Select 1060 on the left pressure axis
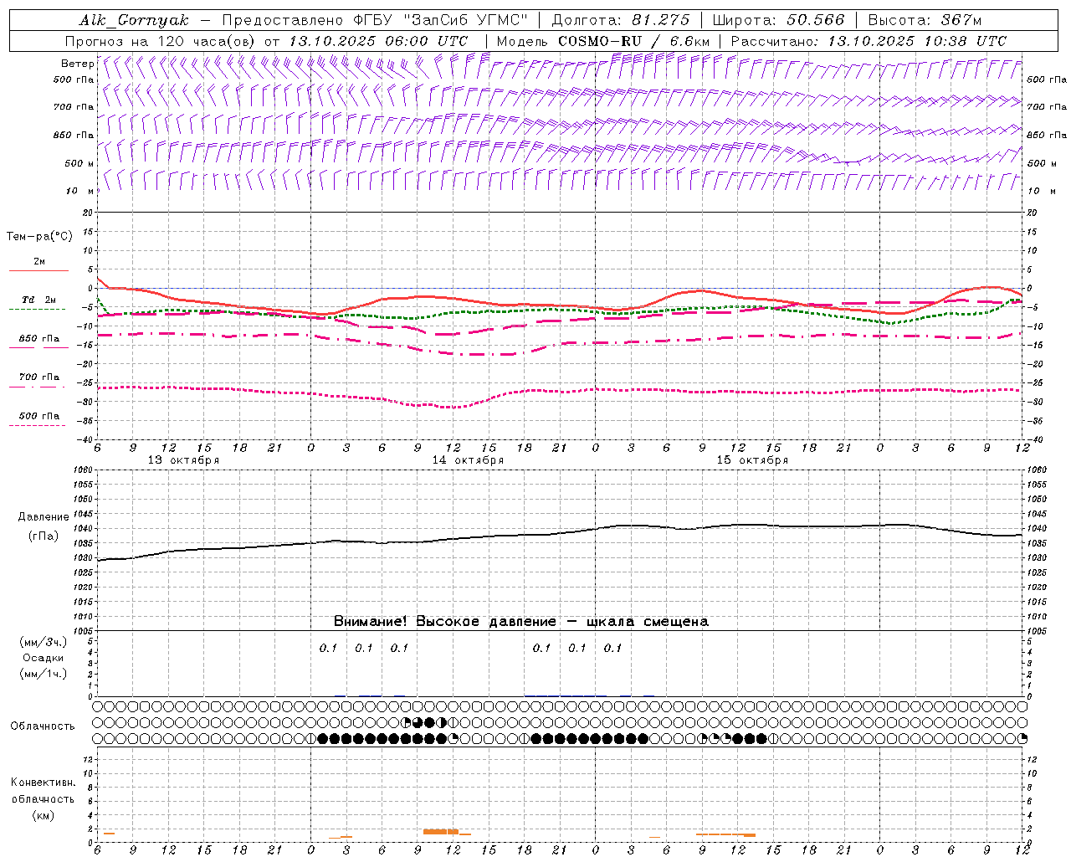The width and height of the screenshot is (1071, 857). (84, 470)
